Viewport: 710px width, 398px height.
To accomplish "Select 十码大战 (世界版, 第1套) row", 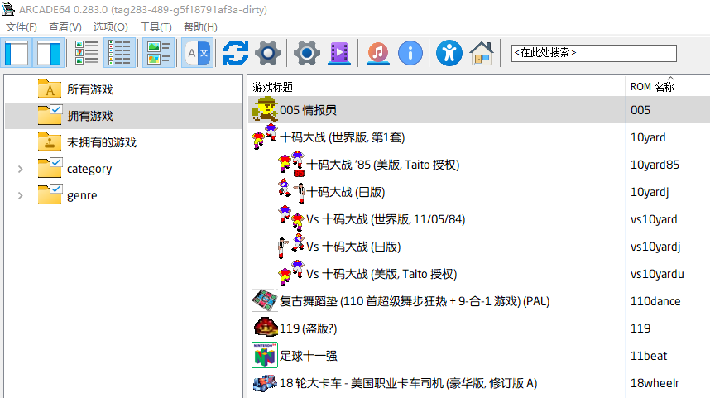I will [x=479, y=137].
